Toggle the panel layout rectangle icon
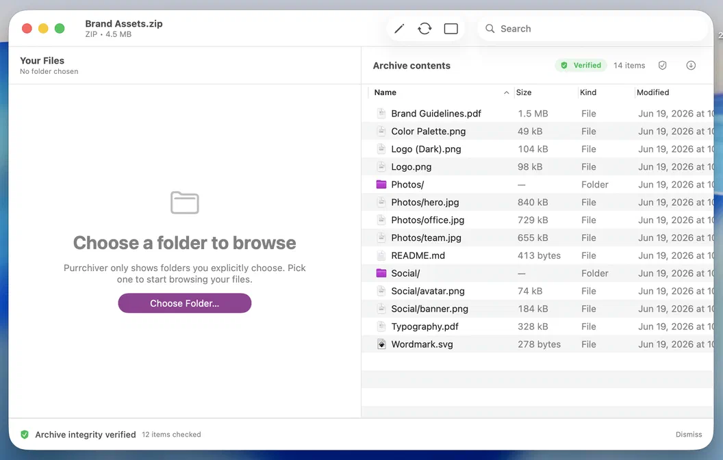 pyautogui.click(x=451, y=29)
